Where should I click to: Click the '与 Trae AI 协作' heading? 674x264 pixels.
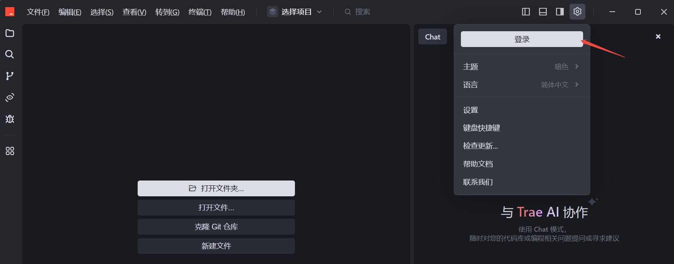click(544, 212)
